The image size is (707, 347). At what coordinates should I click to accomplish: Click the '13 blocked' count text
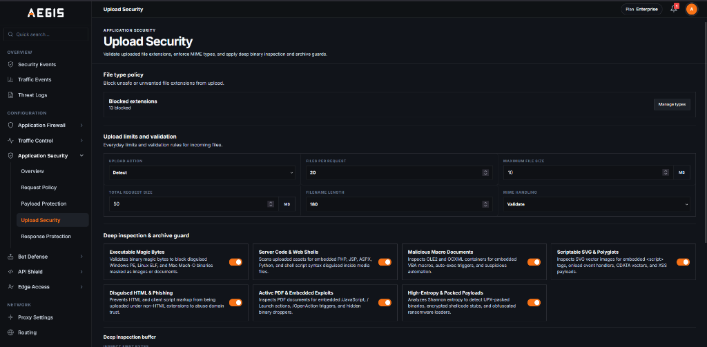click(x=119, y=108)
